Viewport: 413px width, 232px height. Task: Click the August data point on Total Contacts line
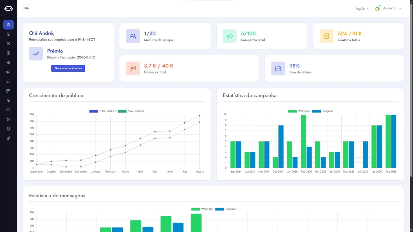[199, 115]
